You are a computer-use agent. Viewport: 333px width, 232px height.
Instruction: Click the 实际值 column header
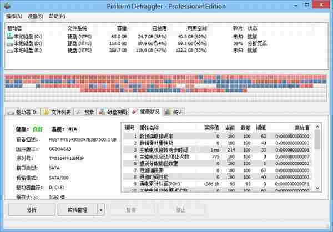[211, 128]
